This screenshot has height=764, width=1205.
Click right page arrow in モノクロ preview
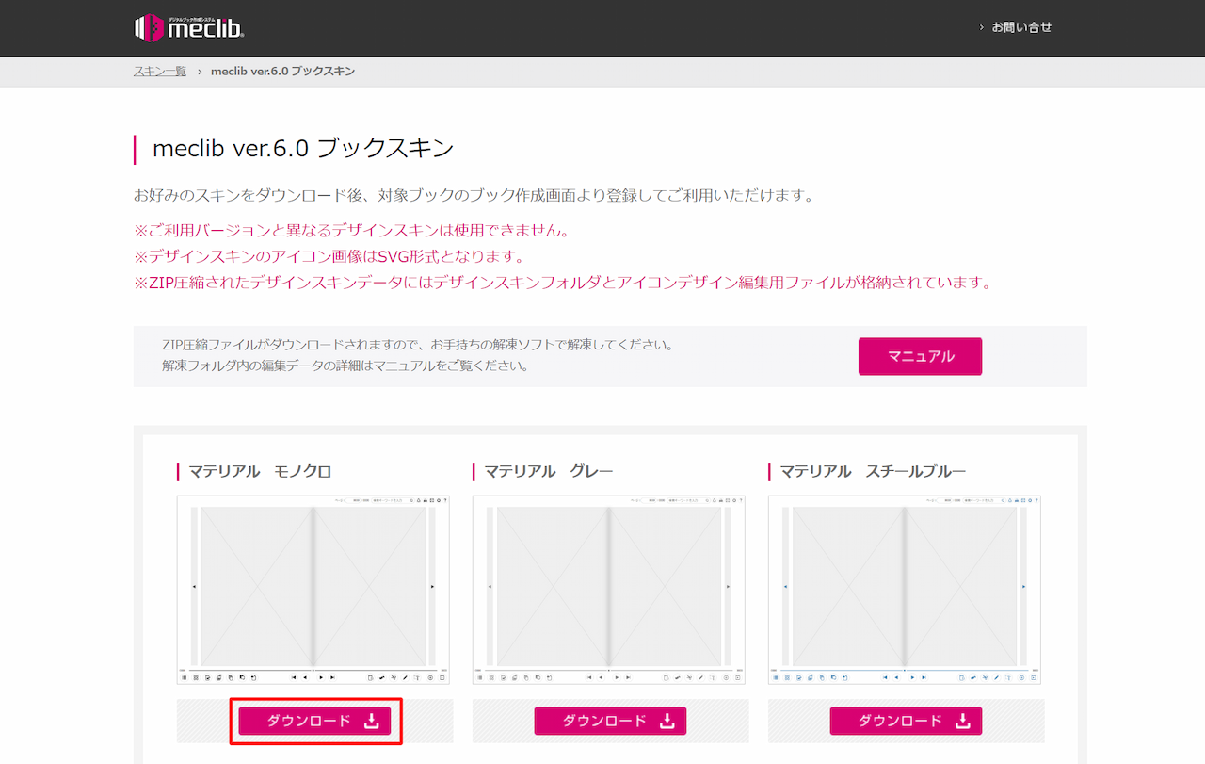click(x=432, y=587)
